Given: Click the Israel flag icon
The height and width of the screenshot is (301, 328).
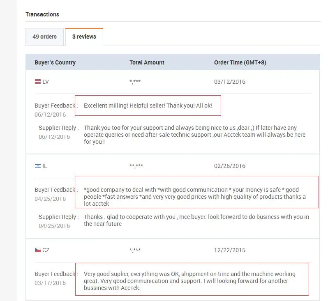Looking at the screenshot, I should [37, 166].
